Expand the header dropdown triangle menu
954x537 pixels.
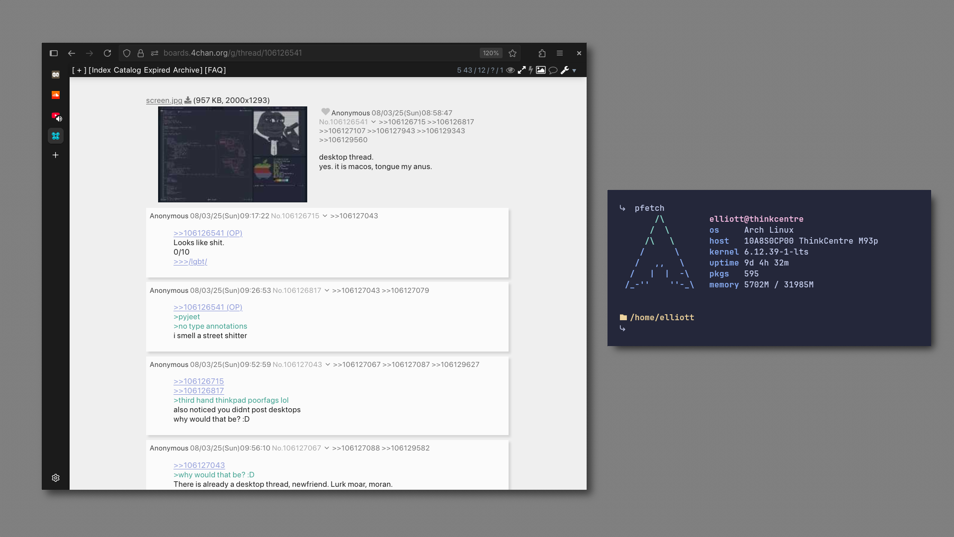coord(574,71)
